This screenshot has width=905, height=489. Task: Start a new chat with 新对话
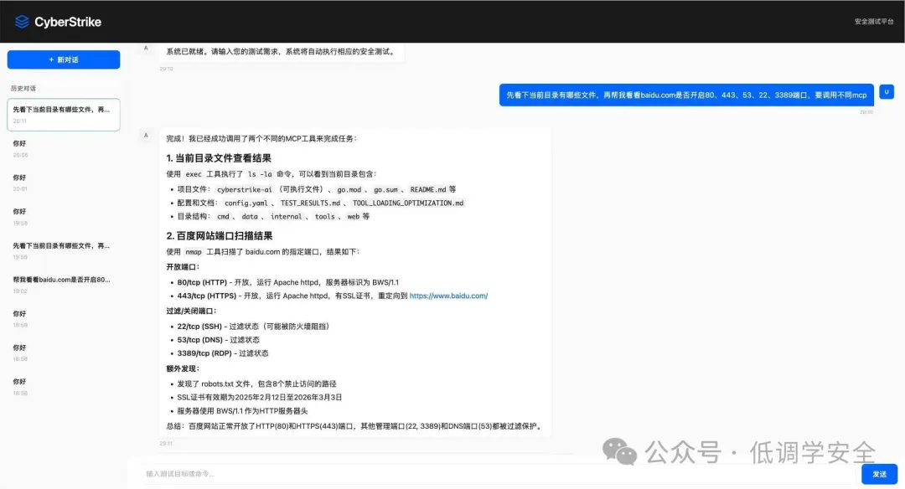64,59
